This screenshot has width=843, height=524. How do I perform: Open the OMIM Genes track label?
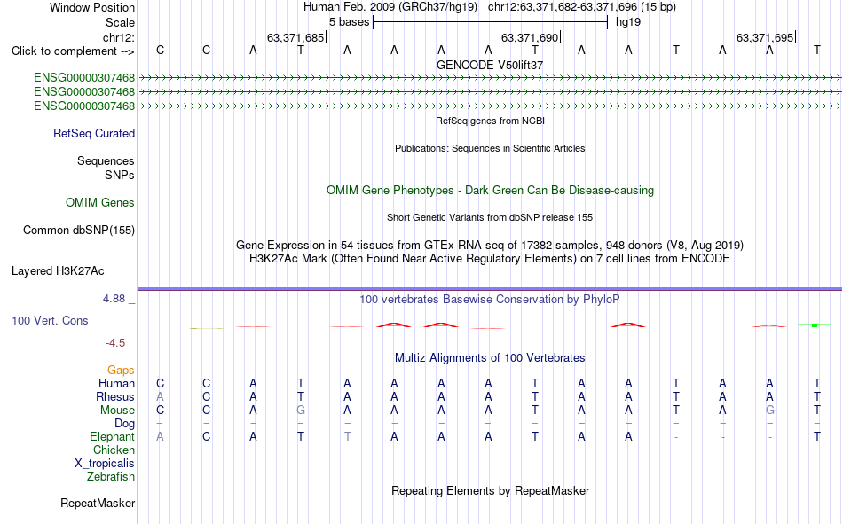click(100, 203)
